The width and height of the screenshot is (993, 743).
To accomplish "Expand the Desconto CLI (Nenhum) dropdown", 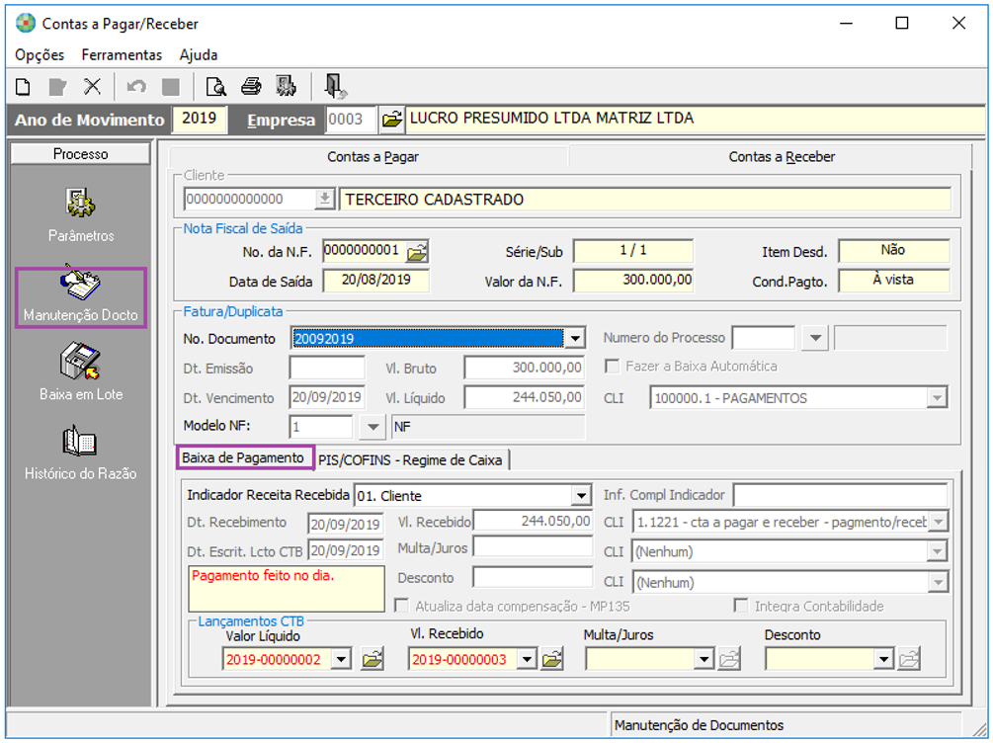I will coord(938,582).
